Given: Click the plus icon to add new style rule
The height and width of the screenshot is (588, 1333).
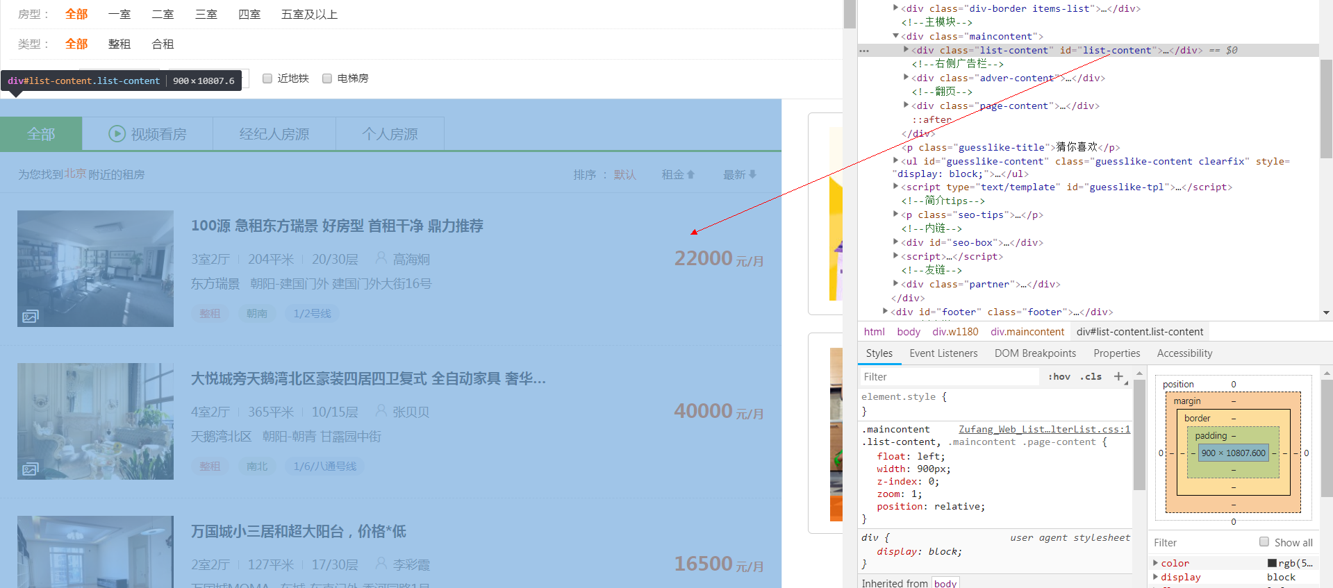Looking at the screenshot, I should 1118,376.
